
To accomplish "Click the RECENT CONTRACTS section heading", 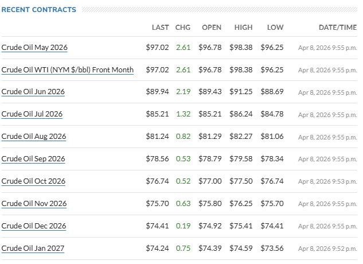I will [x=38, y=10].
